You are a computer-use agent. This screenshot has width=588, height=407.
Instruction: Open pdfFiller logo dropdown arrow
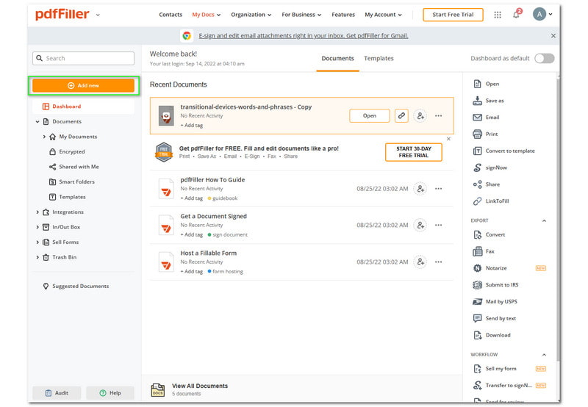point(98,15)
